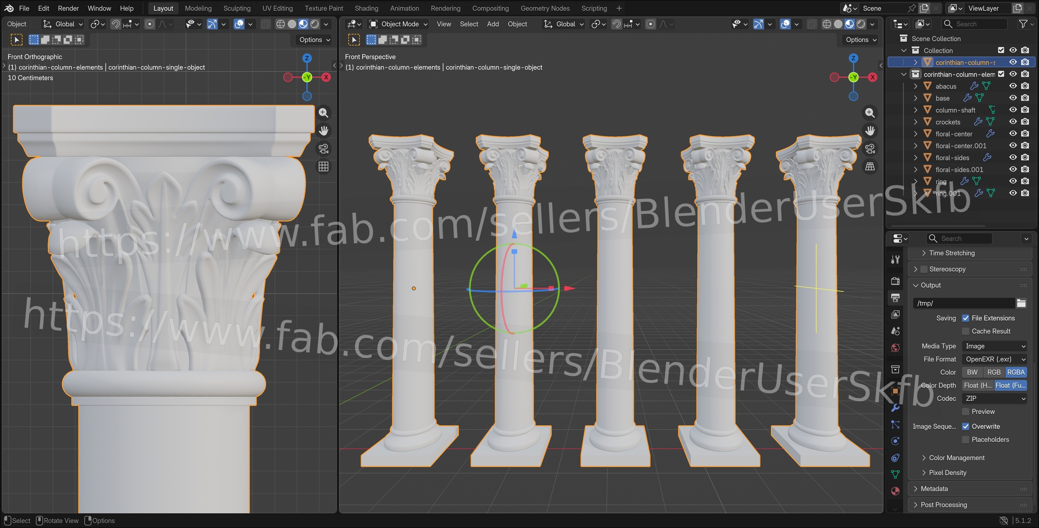Toggle camera view in left viewport
Image resolution: width=1039 pixels, height=528 pixels.
coord(323,149)
